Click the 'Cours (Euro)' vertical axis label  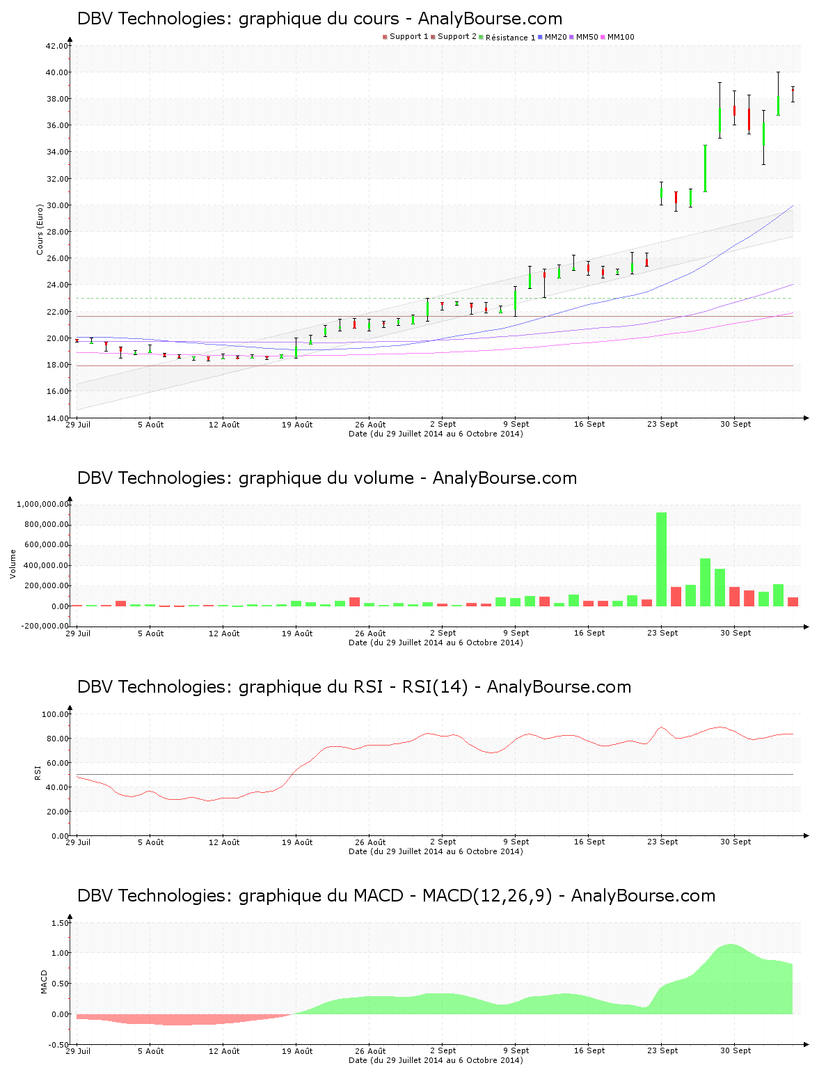pos(40,229)
